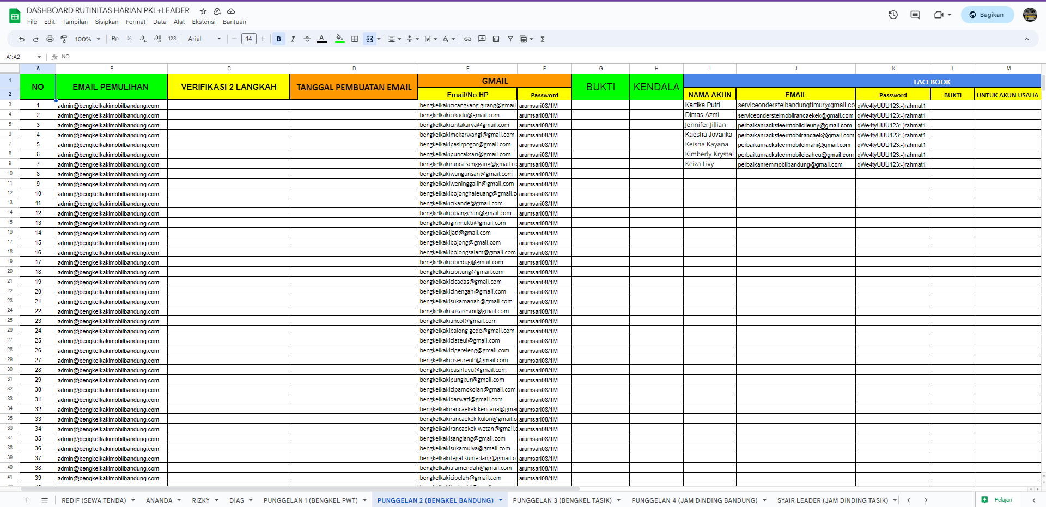Open the side panel chevron bottom right
Viewport: 1046px width, 507px height.
(1033, 500)
